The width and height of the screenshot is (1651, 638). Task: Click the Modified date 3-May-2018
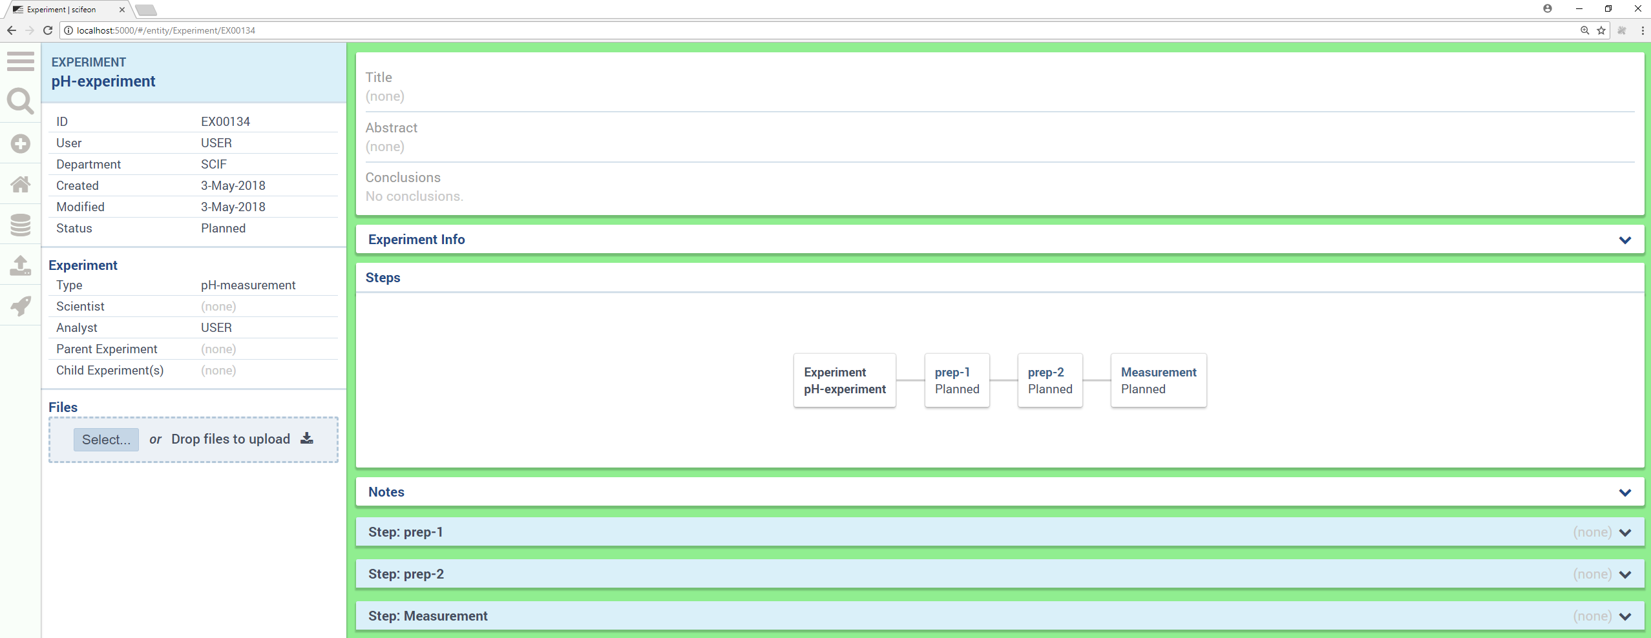coord(233,207)
